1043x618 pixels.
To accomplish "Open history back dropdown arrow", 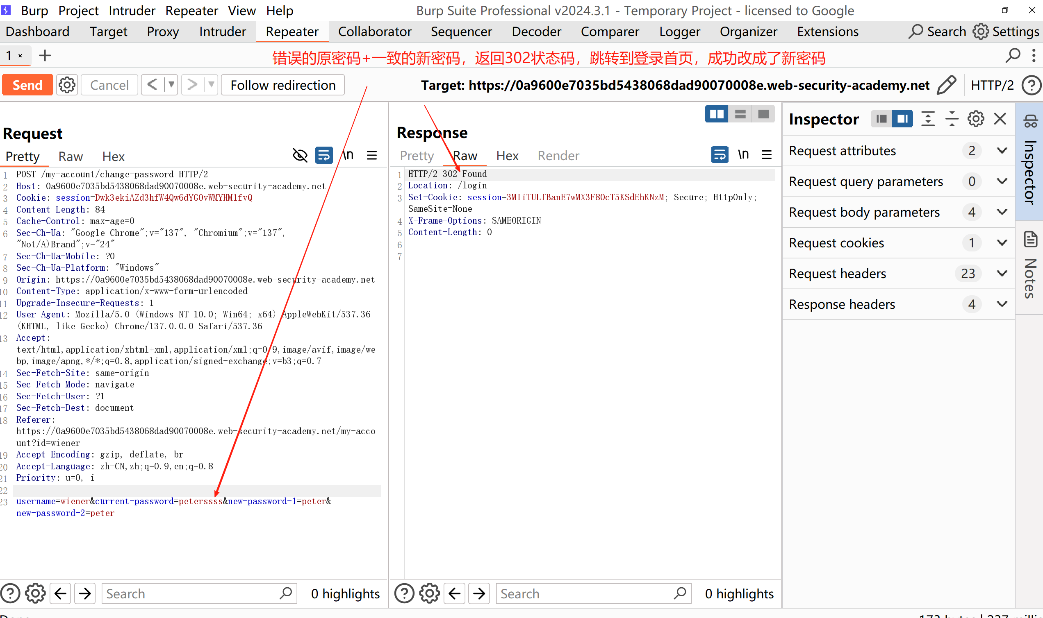I will click(171, 85).
